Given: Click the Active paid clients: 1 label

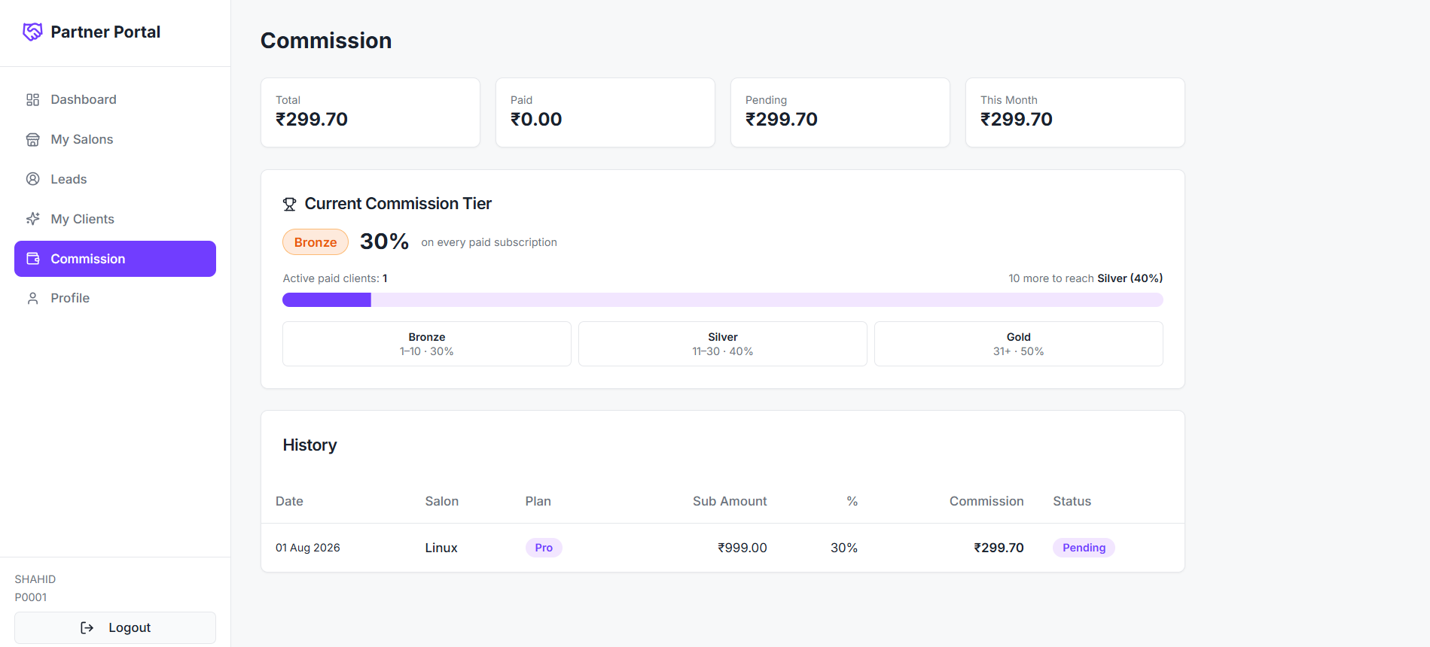Looking at the screenshot, I should (335, 278).
